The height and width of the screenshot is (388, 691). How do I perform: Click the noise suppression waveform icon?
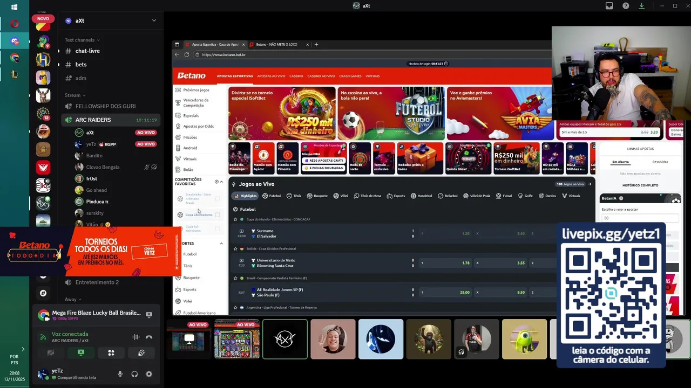pyautogui.click(x=136, y=337)
